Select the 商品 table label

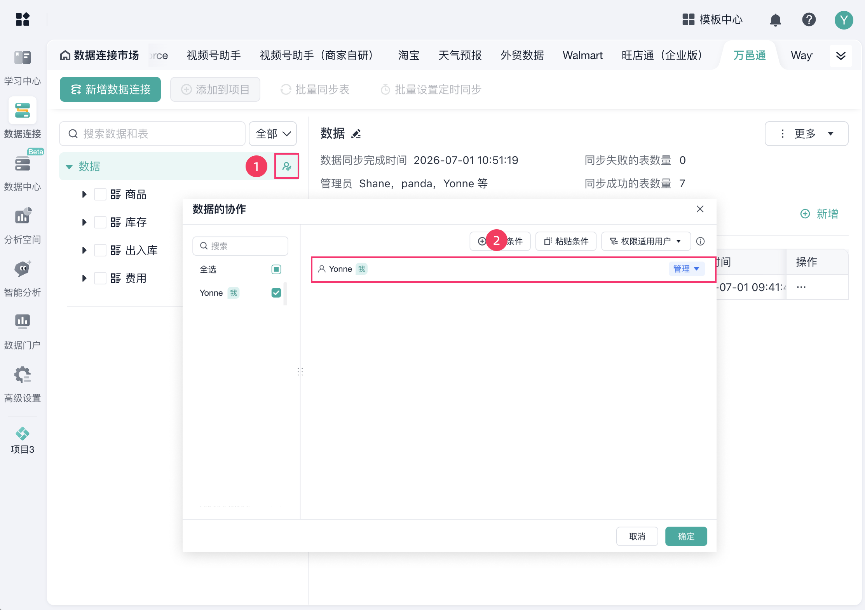[x=136, y=194]
